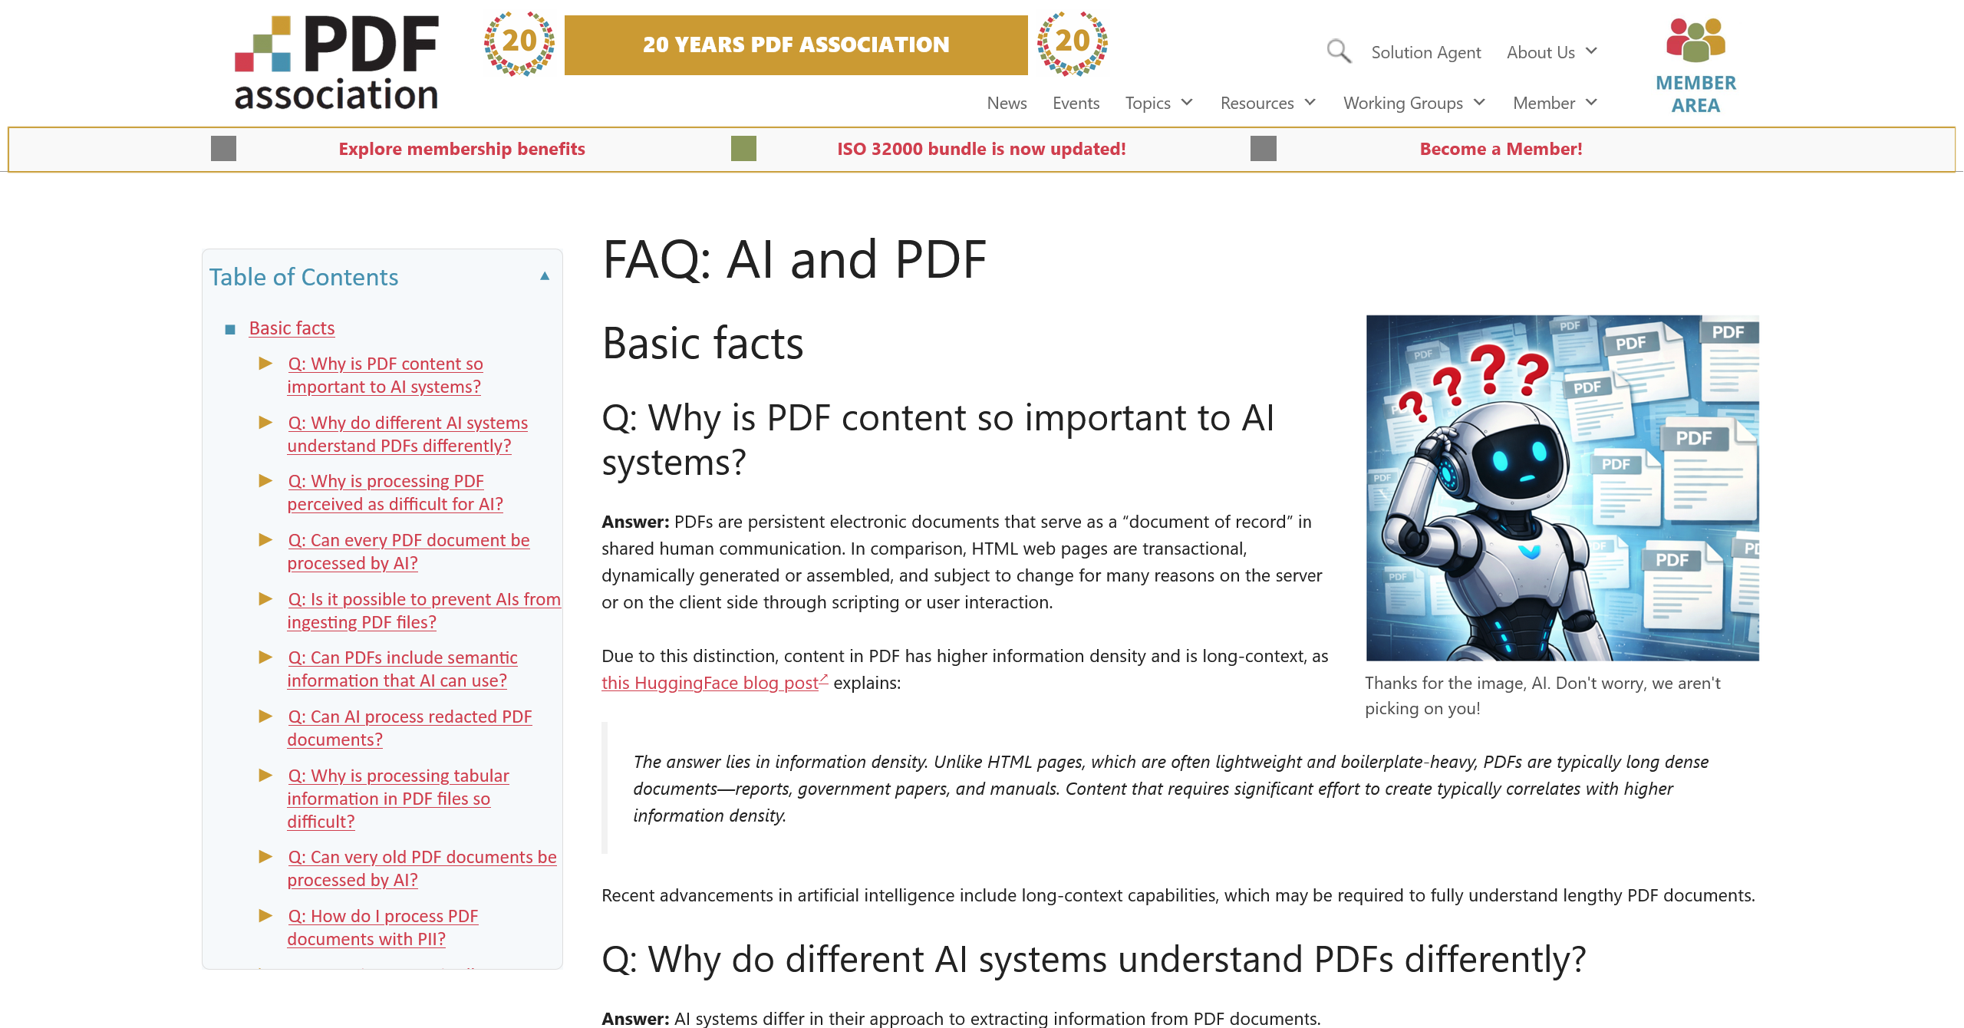The width and height of the screenshot is (1964, 1028).
Task: Open the Working Groups menu item
Action: 1403,103
